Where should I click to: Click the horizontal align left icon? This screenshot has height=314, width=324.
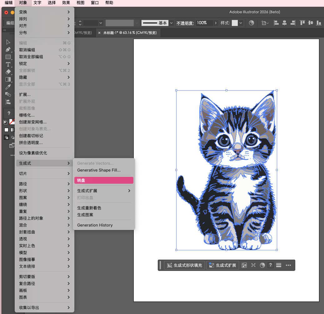click(276, 23)
